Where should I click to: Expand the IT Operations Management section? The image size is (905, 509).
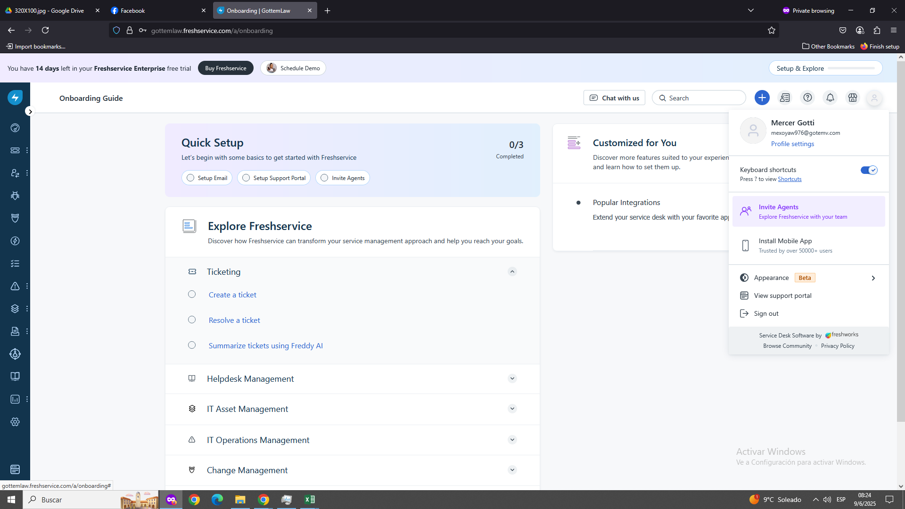click(x=512, y=440)
